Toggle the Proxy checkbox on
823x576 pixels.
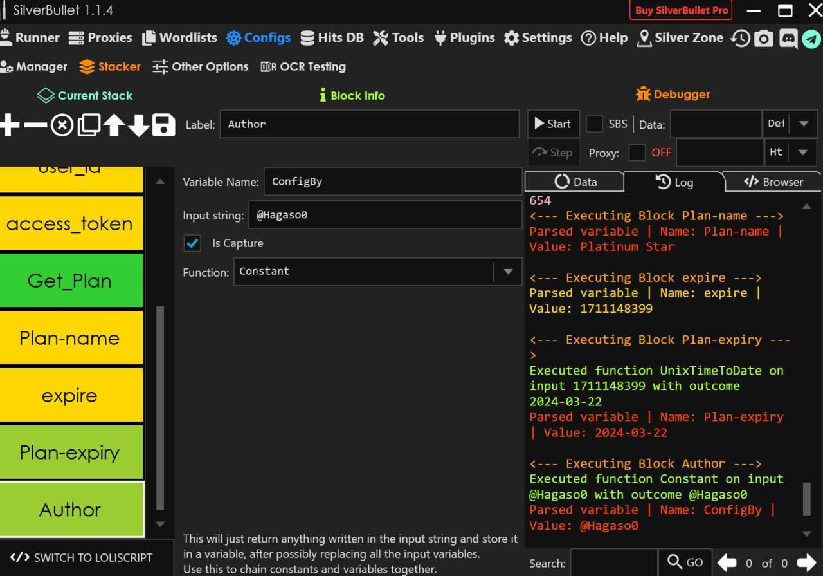[637, 153]
